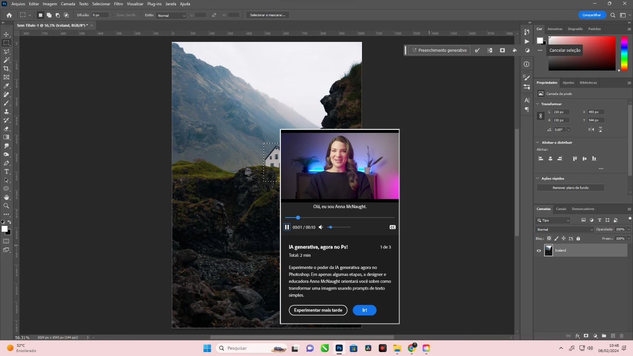Toggle lock transparent pixels
The height and width of the screenshot is (356, 633).
coord(549,239)
